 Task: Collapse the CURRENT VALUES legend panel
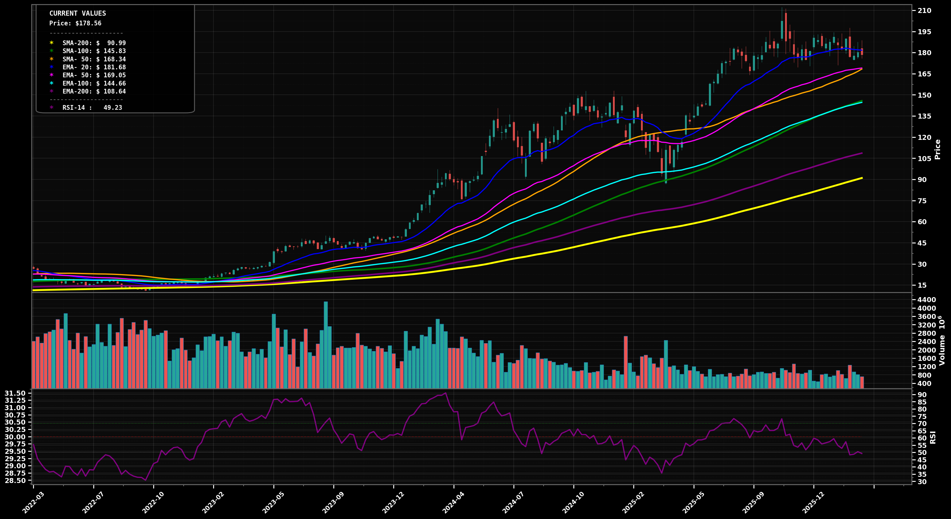tap(78, 14)
